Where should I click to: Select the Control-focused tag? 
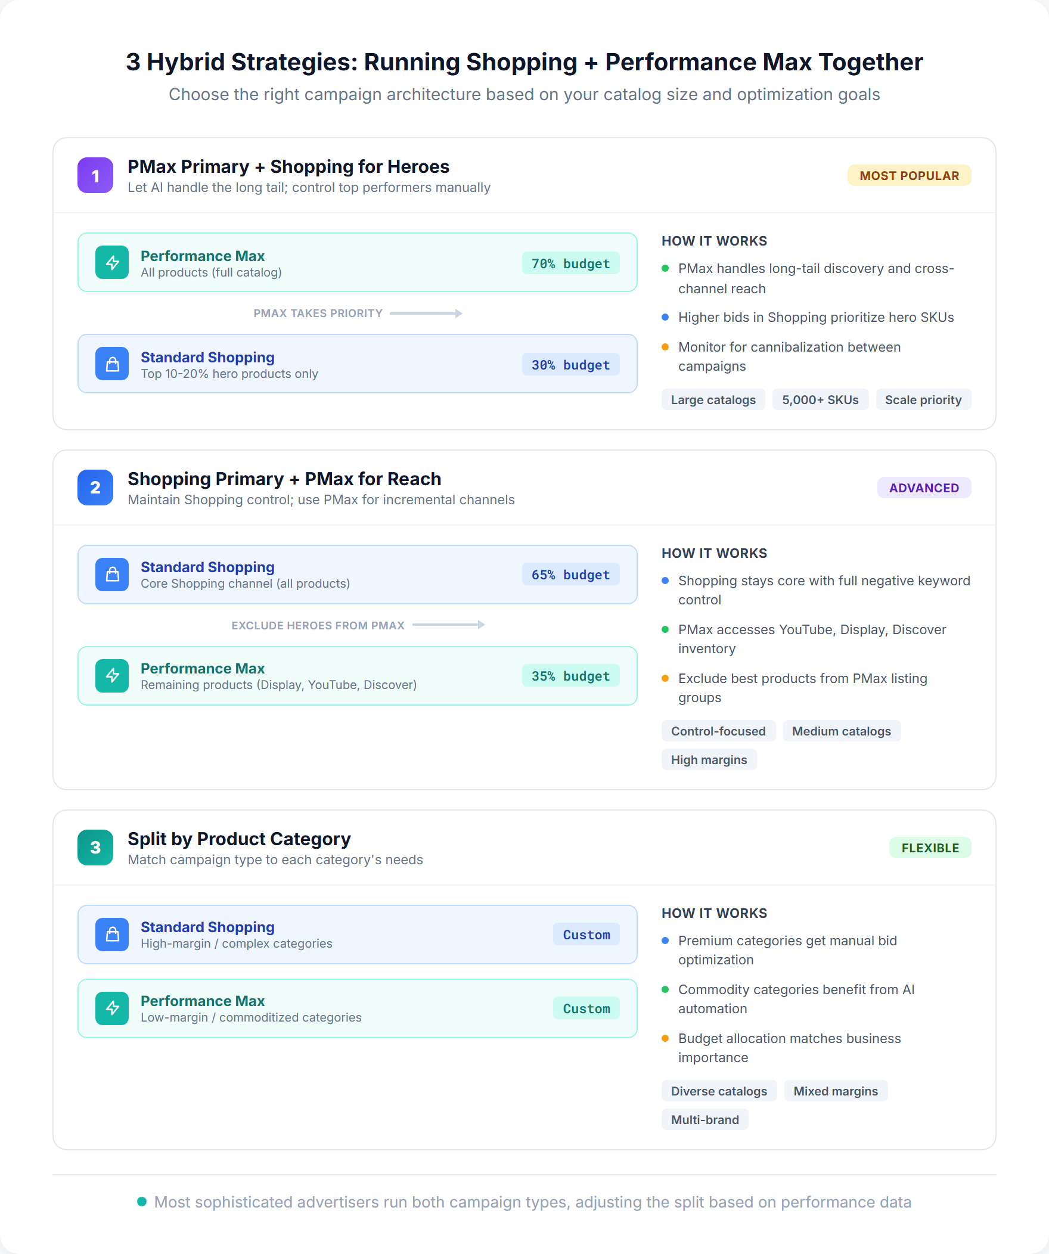point(718,730)
